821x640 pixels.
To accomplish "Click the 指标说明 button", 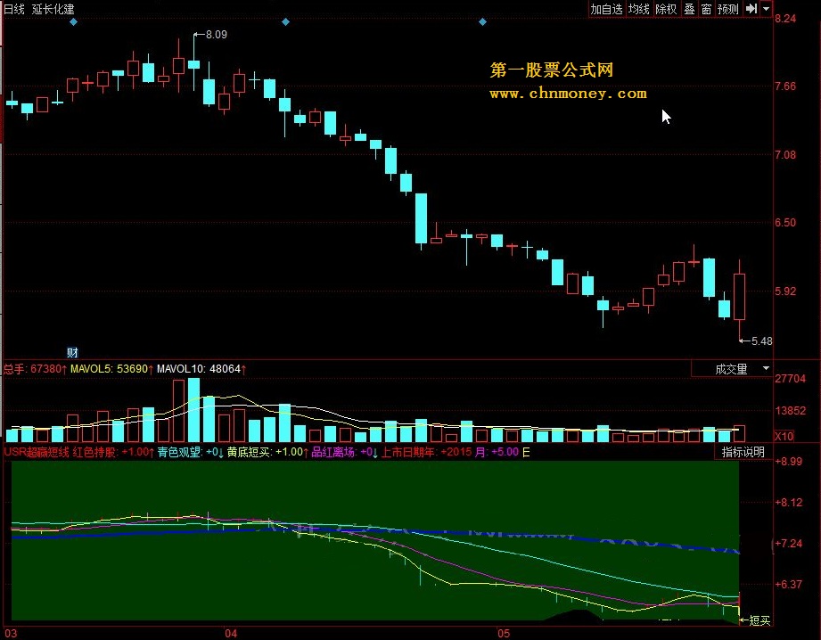I will tap(743, 451).
